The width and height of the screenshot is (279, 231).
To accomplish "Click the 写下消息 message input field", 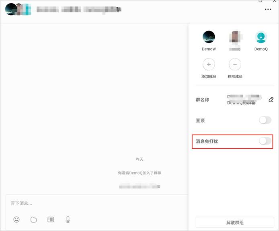I will pos(96,203).
